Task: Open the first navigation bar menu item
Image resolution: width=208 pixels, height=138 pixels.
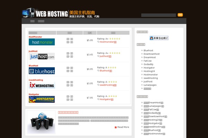Action: (32, 21)
